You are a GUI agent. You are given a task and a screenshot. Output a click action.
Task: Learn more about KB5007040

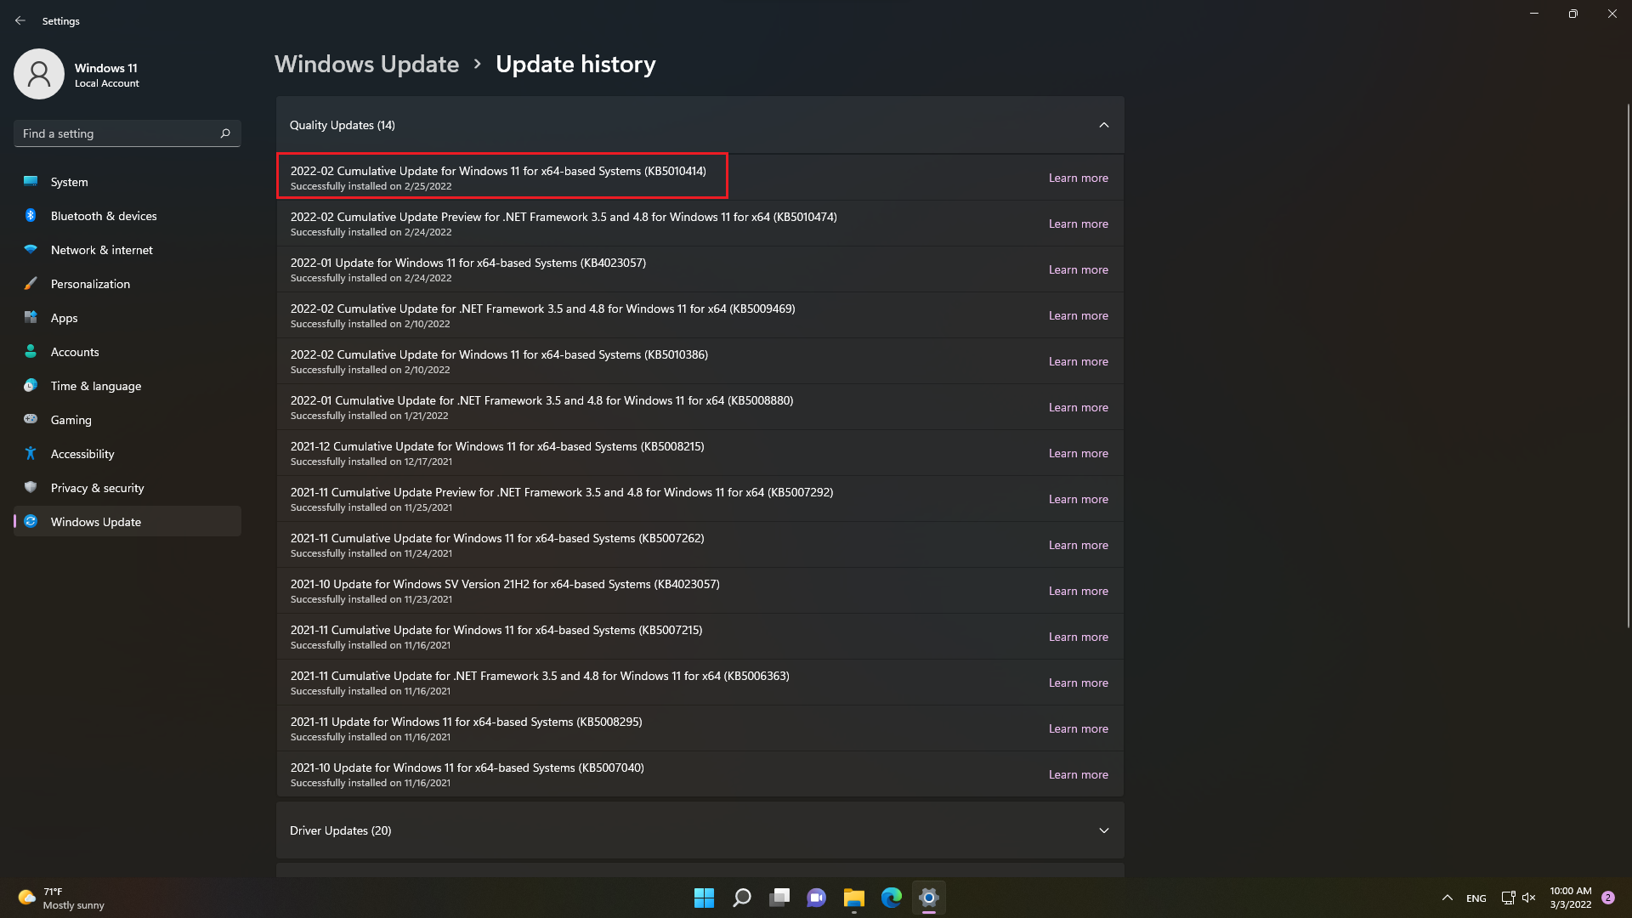point(1078,774)
